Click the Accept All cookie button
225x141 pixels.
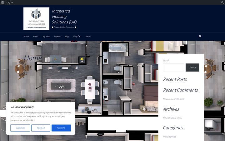click(61, 128)
